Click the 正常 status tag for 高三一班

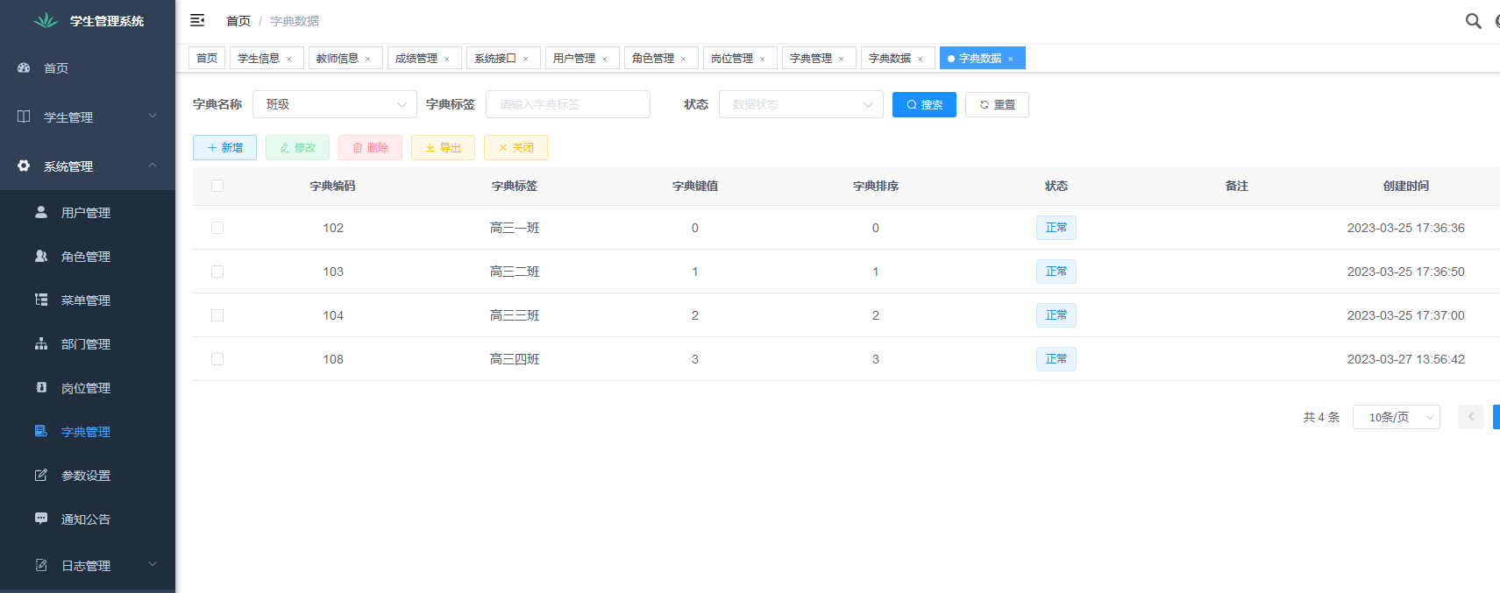[1056, 228]
